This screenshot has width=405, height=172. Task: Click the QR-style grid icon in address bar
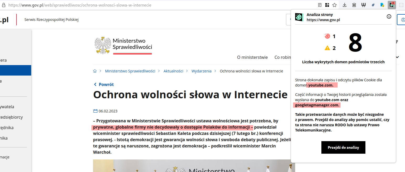click(327, 5)
